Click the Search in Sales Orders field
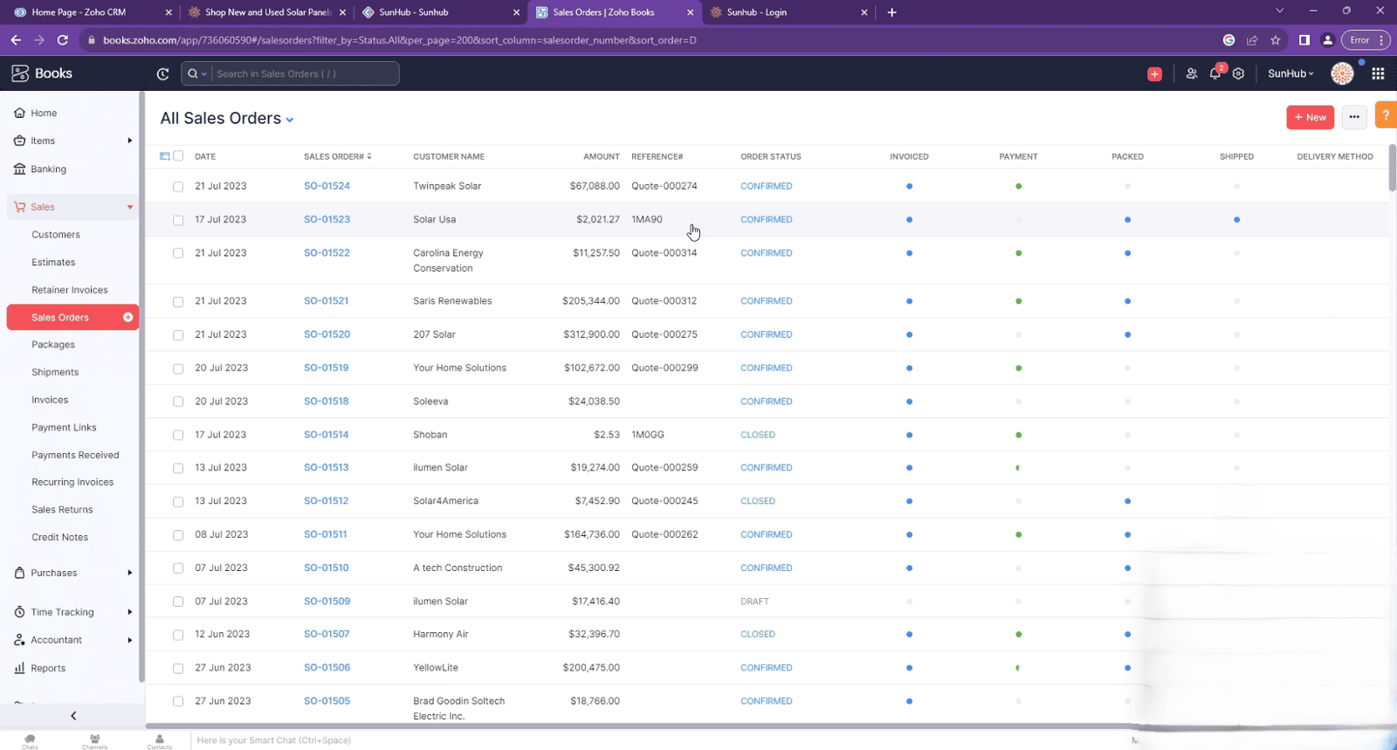Screen dimensions: 1397x750 (x=306, y=73)
